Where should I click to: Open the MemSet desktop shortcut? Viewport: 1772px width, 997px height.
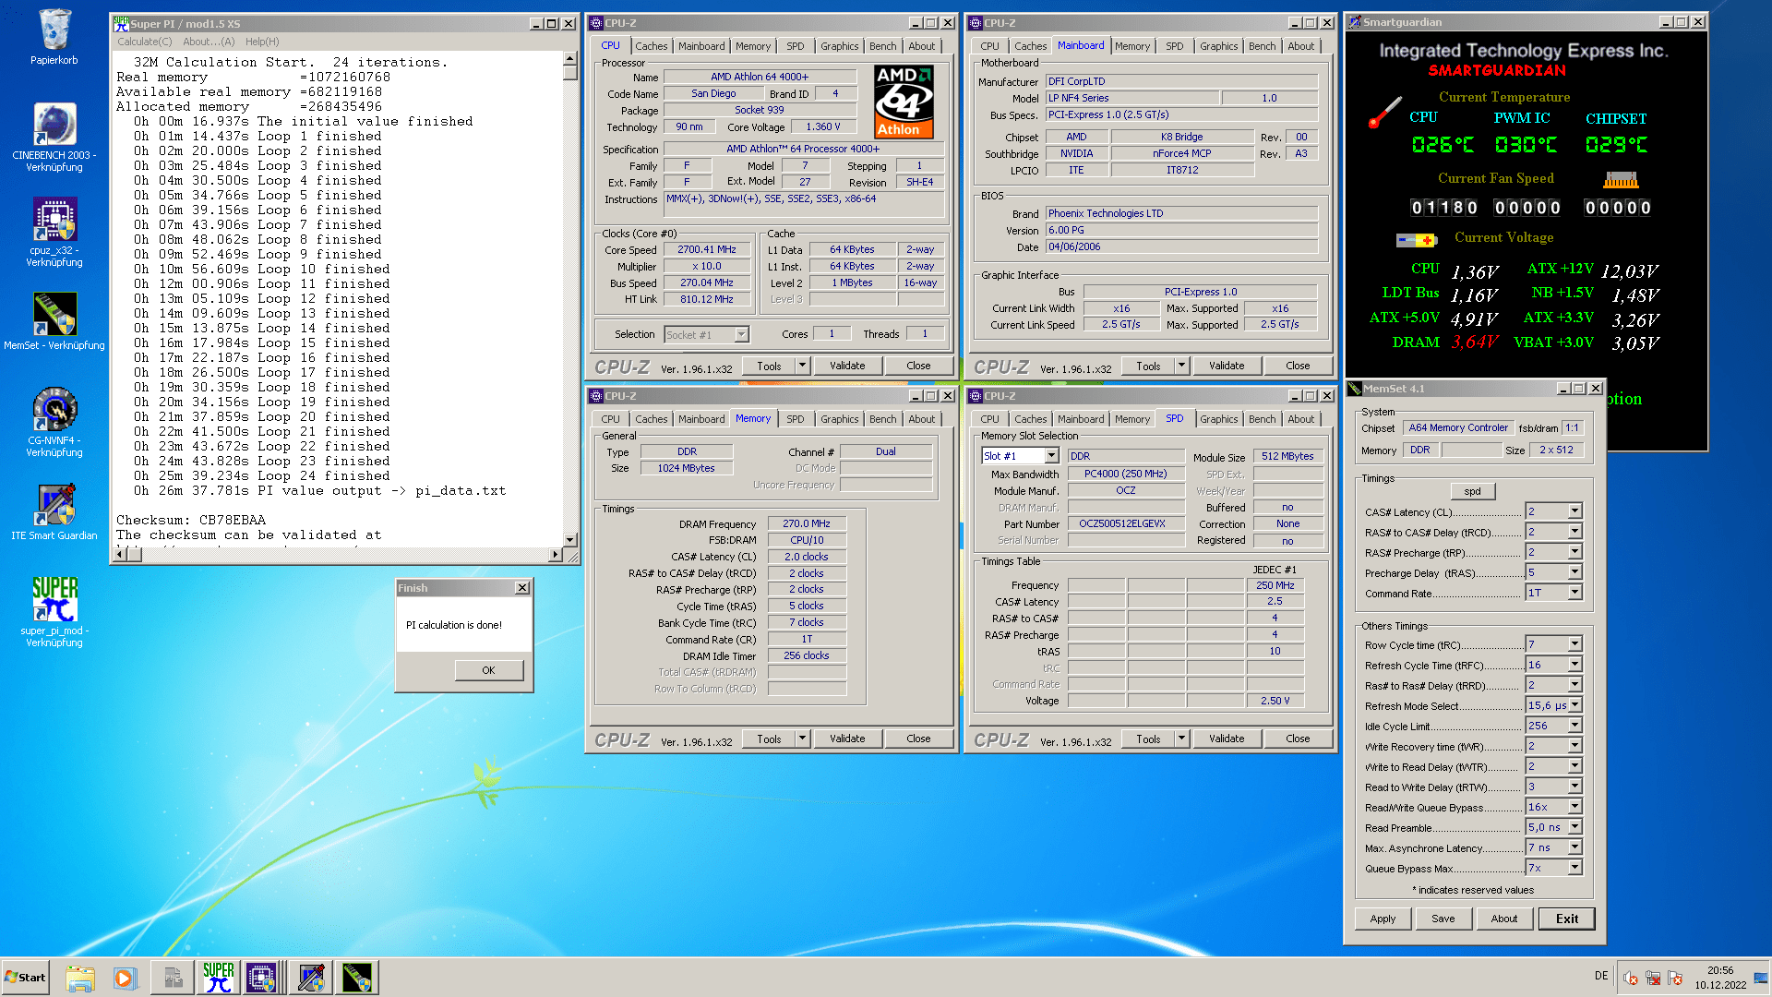pos(54,316)
